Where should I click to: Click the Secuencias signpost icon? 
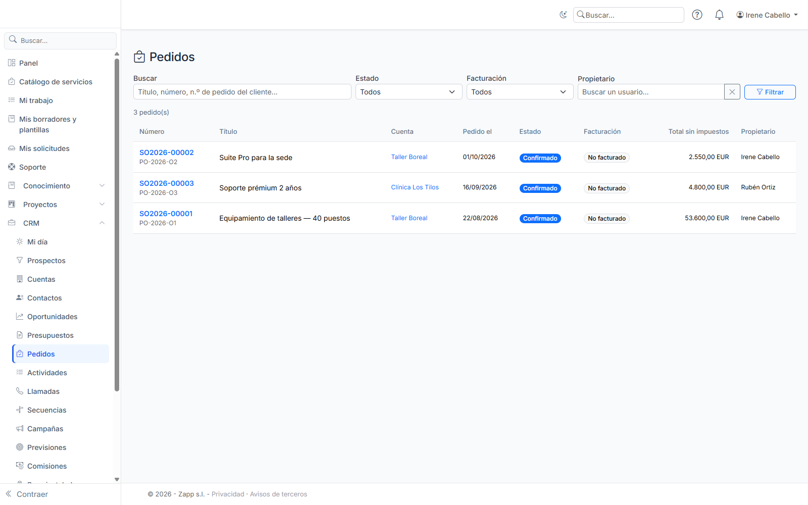pyautogui.click(x=20, y=410)
